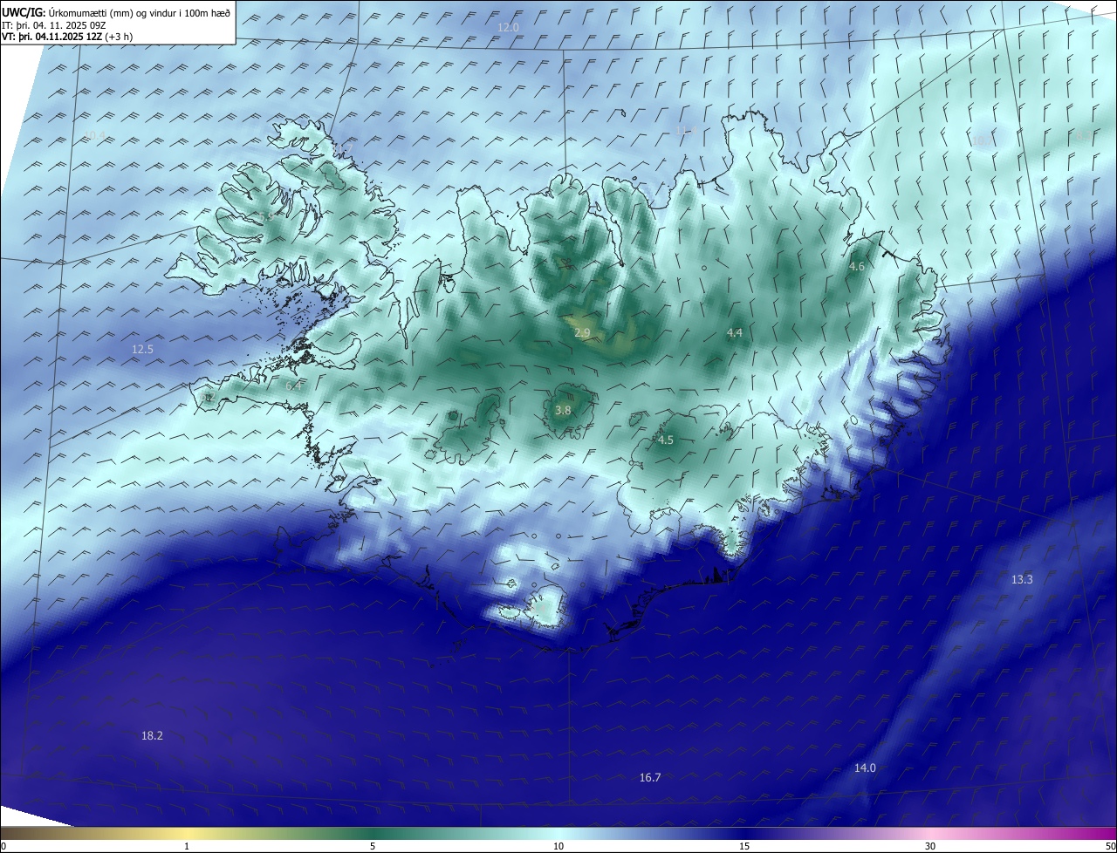Click the 12.5 value label over the sea
Viewport: 1117px width, 853px height.
[142, 349]
